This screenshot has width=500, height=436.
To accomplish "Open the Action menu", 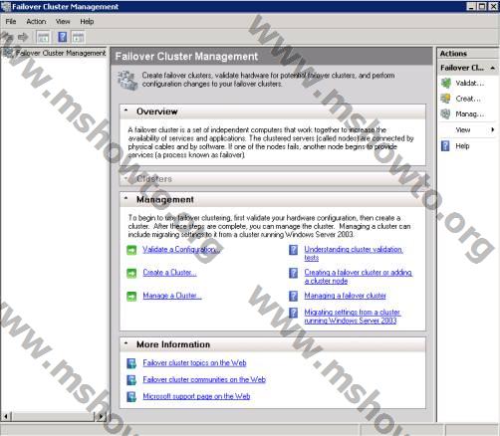I will click(36, 22).
